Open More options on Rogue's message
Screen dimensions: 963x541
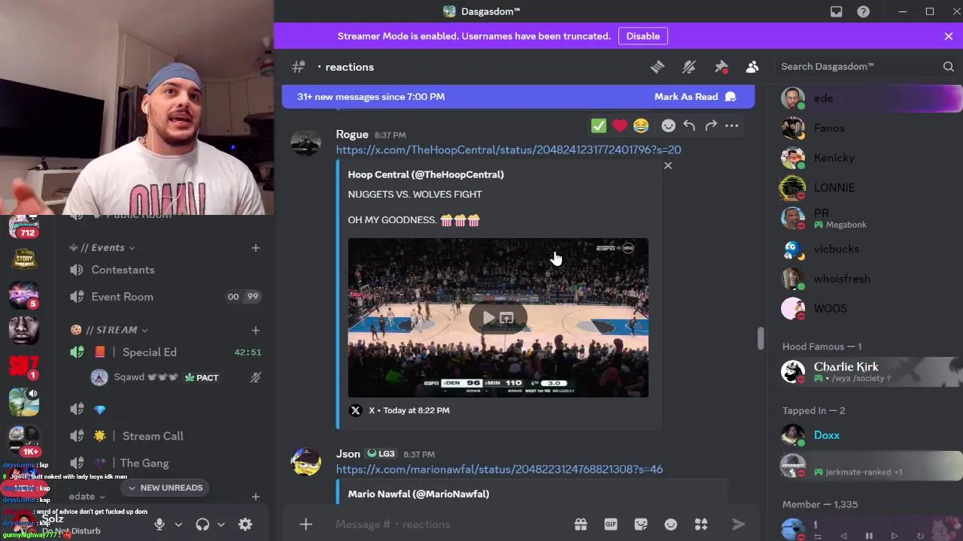click(x=732, y=125)
